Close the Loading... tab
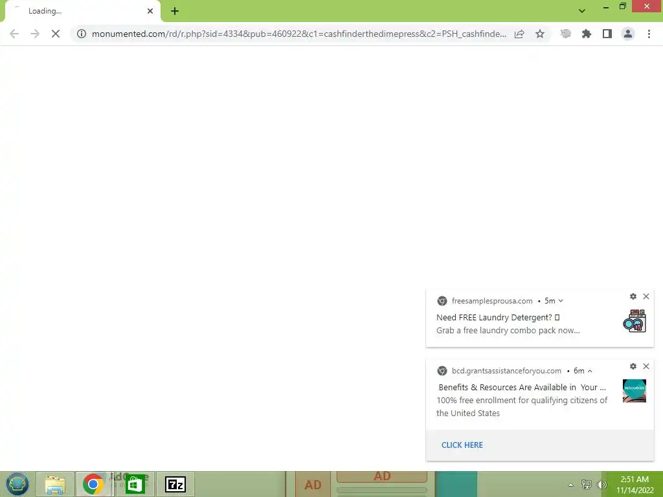The image size is (663, 497). coord(150,11)
